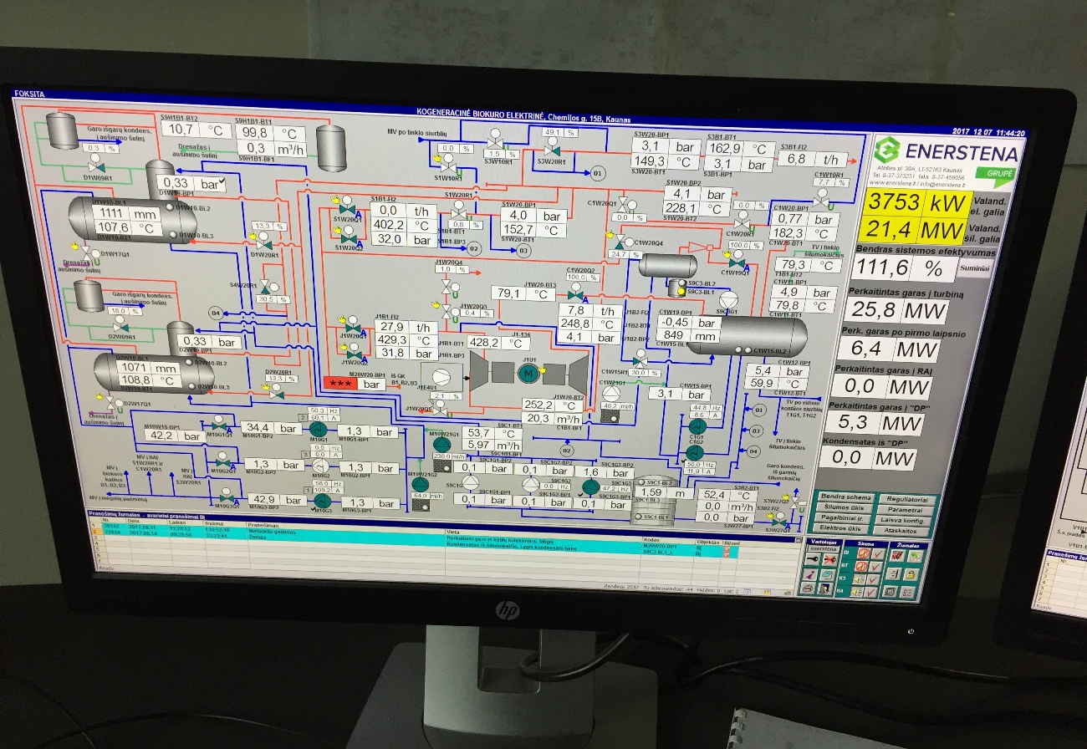Click the padlock icon under Žurnalas
The image size is (1087, 749).
pyautogui.click(x=911, y=574)
